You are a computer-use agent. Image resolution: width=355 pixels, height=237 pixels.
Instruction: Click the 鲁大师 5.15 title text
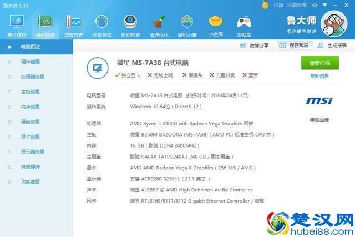click(x=16, y=6)
